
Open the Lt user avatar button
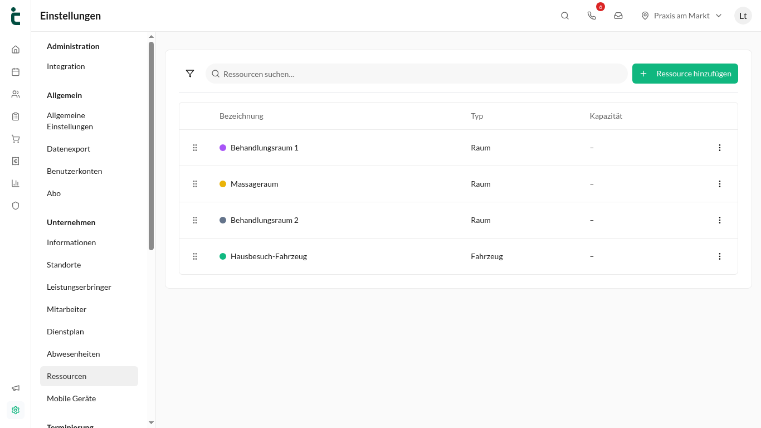pyautogui.click(x=743, y=16)
